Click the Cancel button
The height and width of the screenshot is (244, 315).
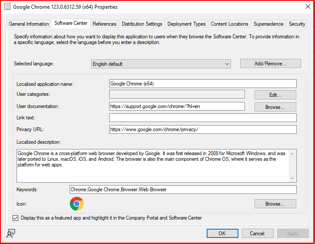(x=258, y=234)
